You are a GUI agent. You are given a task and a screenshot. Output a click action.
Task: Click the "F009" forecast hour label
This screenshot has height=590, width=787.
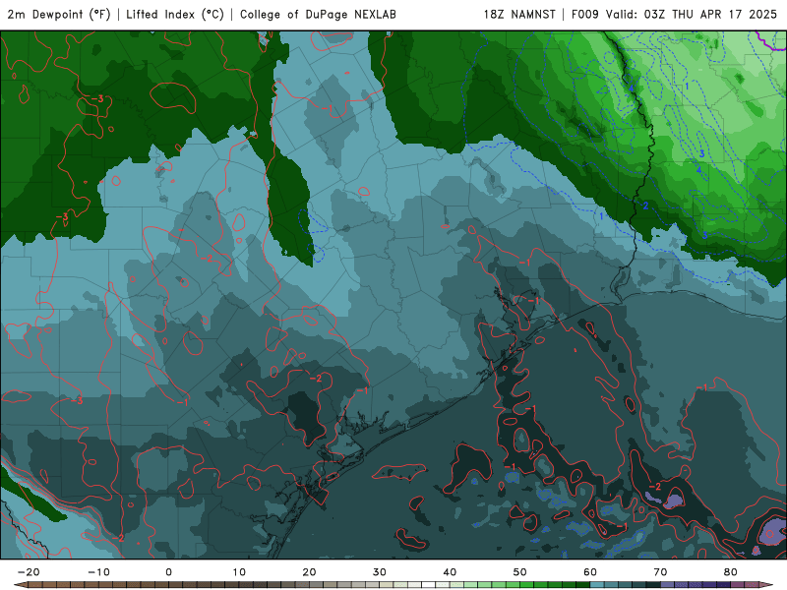585,14
